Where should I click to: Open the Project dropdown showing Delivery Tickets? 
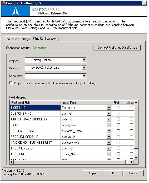84,60
